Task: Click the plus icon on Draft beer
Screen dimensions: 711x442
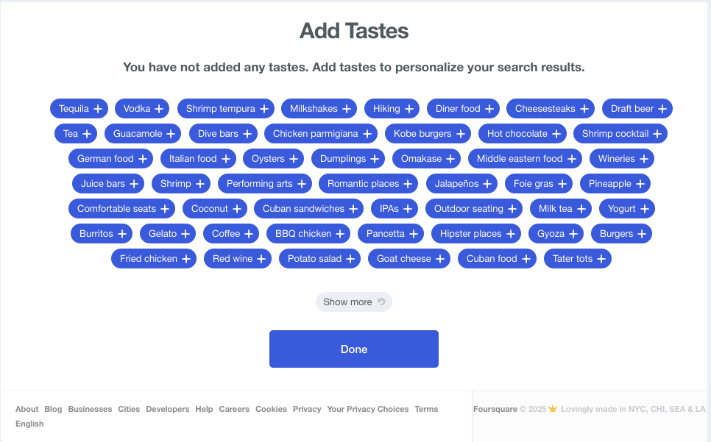Action: coord(662,109)
